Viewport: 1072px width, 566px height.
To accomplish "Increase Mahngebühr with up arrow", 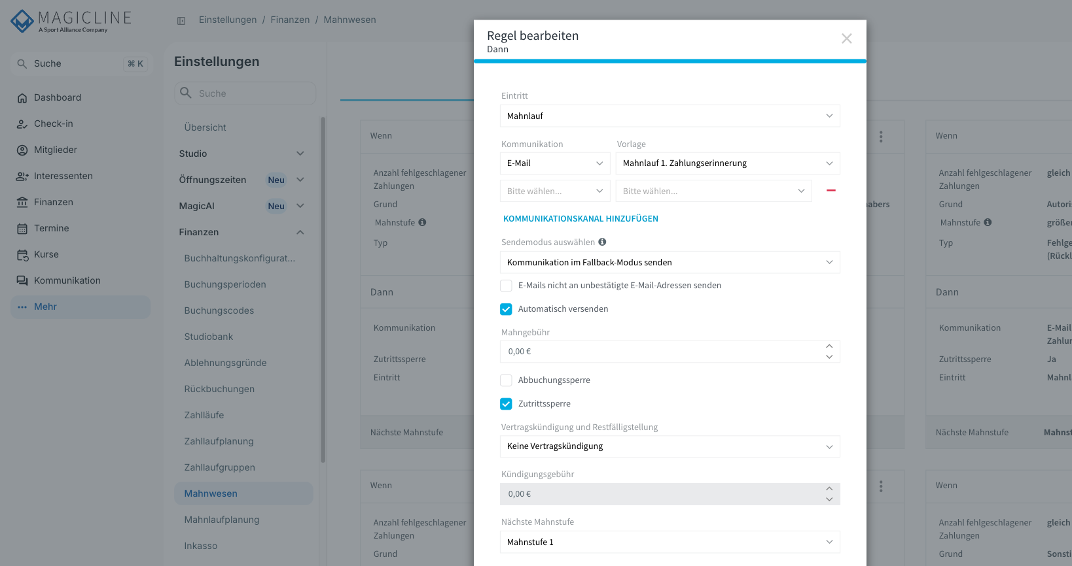I will [x=829, y=346].
